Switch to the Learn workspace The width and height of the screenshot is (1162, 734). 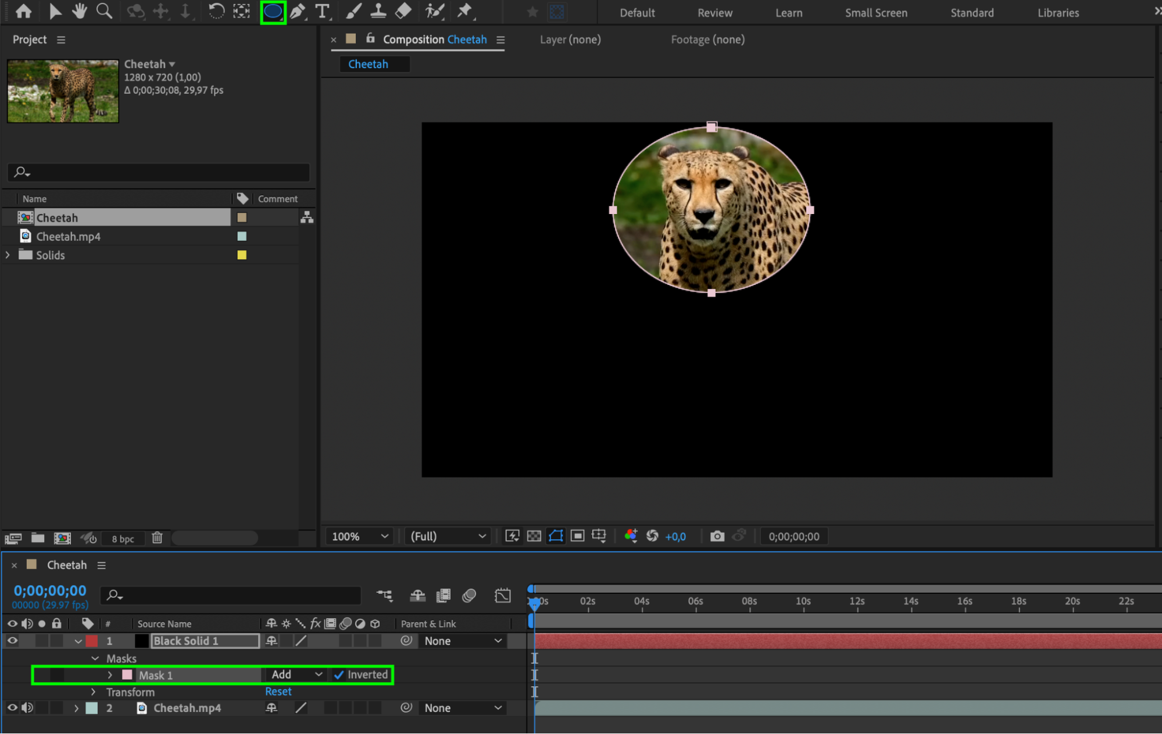click(x=788, y=13)
